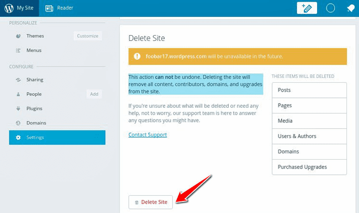Image resolution: width=359 pixels, height=213 pixels.
Task: Open Menus in sidebar
Action: coord(34,50)
